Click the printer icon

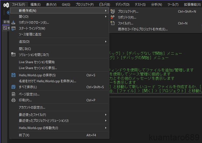pos(13,100)
